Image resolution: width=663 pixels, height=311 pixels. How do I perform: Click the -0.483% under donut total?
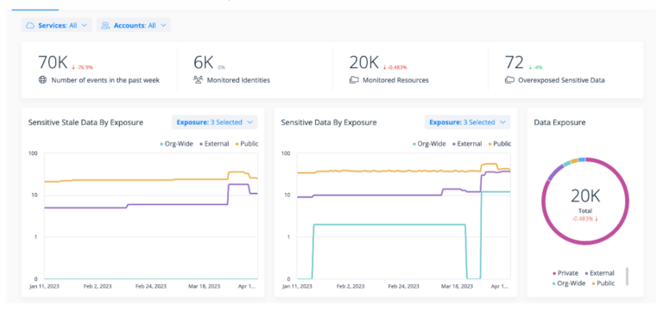pos(585,219)
